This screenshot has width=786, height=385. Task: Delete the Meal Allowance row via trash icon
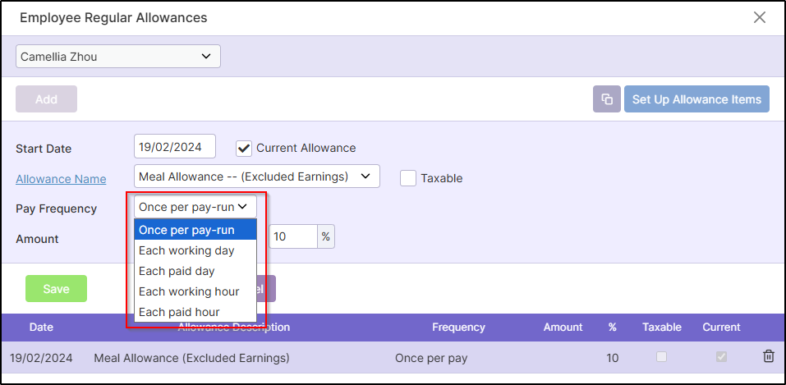[768, 356]
